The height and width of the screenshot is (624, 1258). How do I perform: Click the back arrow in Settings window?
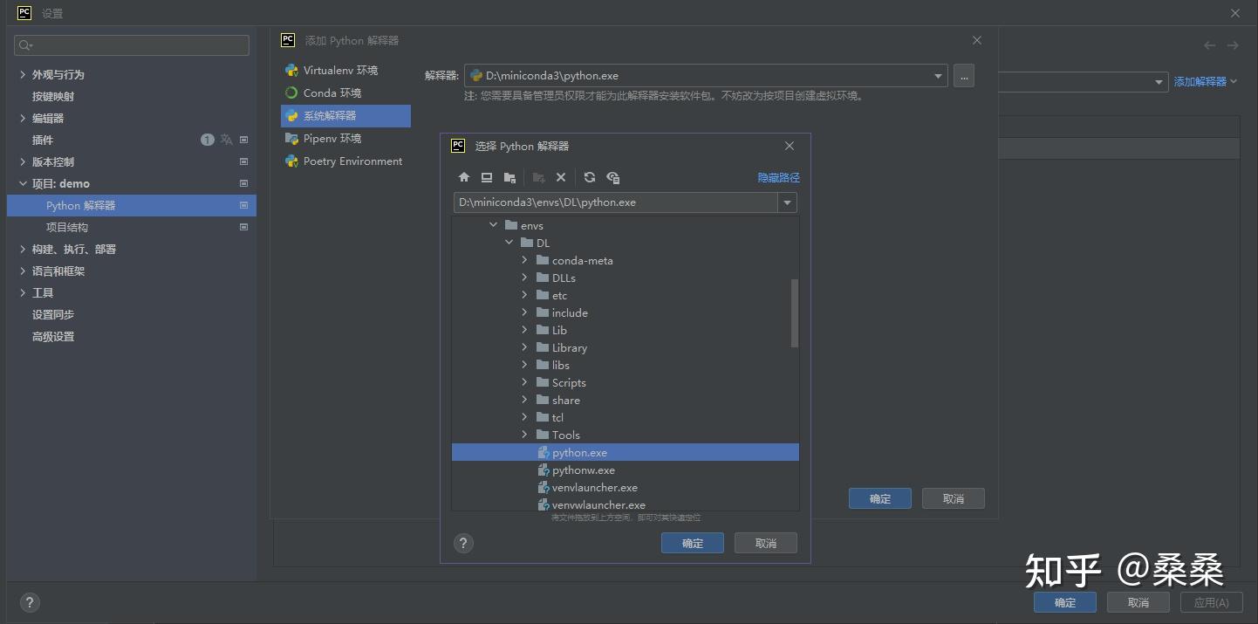(1209, 45)
